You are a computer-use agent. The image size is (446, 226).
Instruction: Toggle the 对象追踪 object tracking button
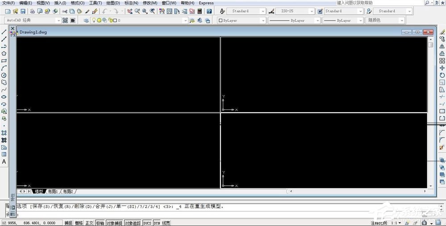pyautogui.click(x=133, y=223)
